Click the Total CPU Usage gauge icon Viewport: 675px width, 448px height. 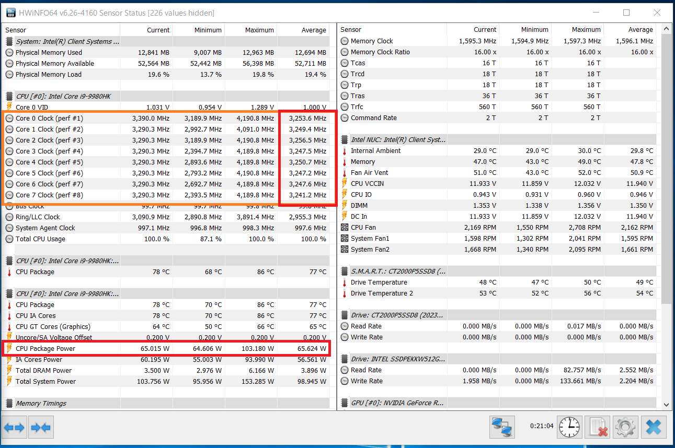pos(9,239)
